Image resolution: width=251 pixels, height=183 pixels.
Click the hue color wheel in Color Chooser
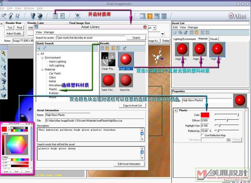click(17, 145)
